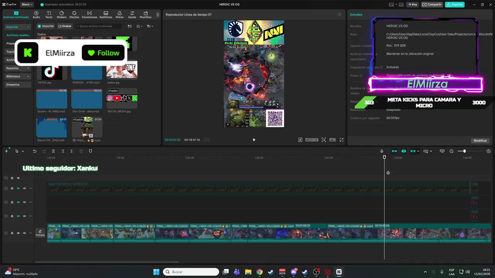Click the microphone record voiceover icon
The width and height of the screenshot is (495, 278).
(x=382, y=151)
